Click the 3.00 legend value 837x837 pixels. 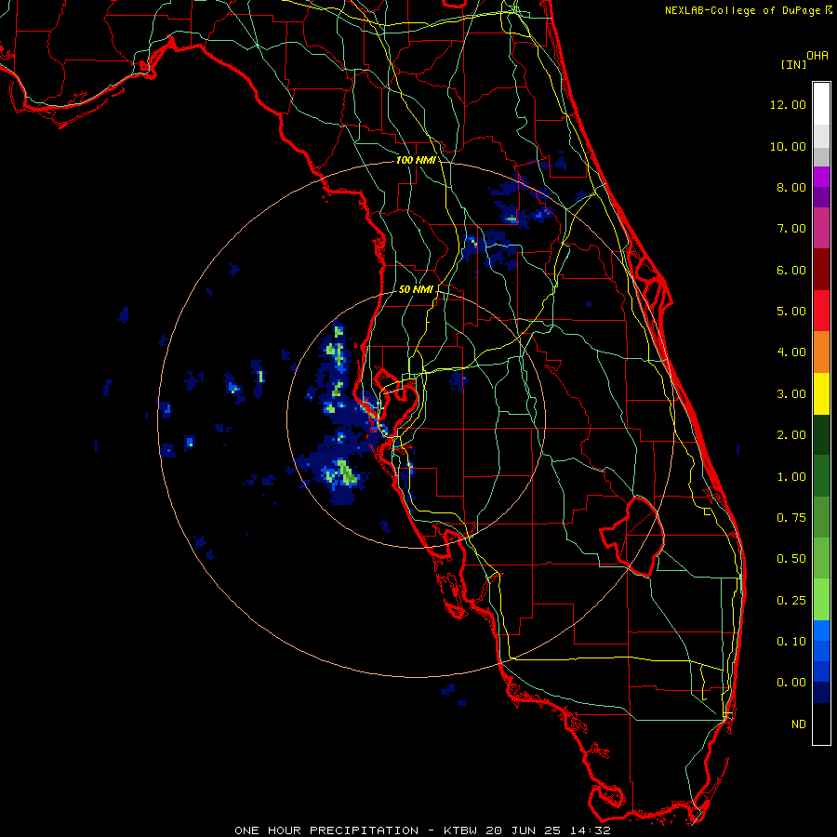(x=791, y=394)
